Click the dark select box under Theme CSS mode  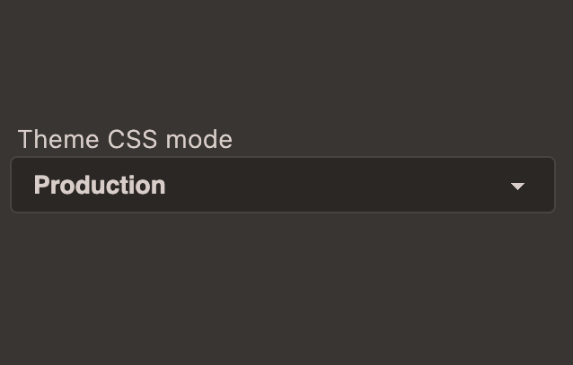coord(282,186)
